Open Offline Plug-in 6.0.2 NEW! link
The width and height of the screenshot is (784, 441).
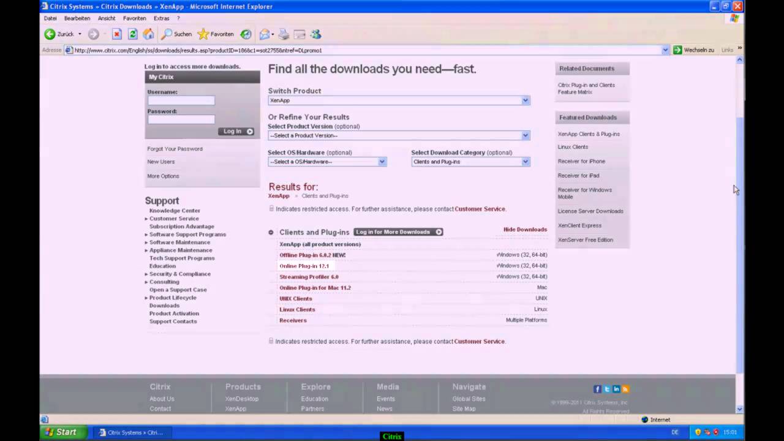pos(312,255)
